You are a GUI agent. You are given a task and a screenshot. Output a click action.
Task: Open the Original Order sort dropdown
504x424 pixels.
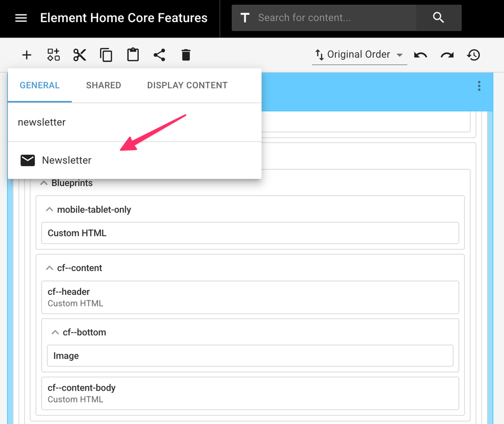click(359, 55)
